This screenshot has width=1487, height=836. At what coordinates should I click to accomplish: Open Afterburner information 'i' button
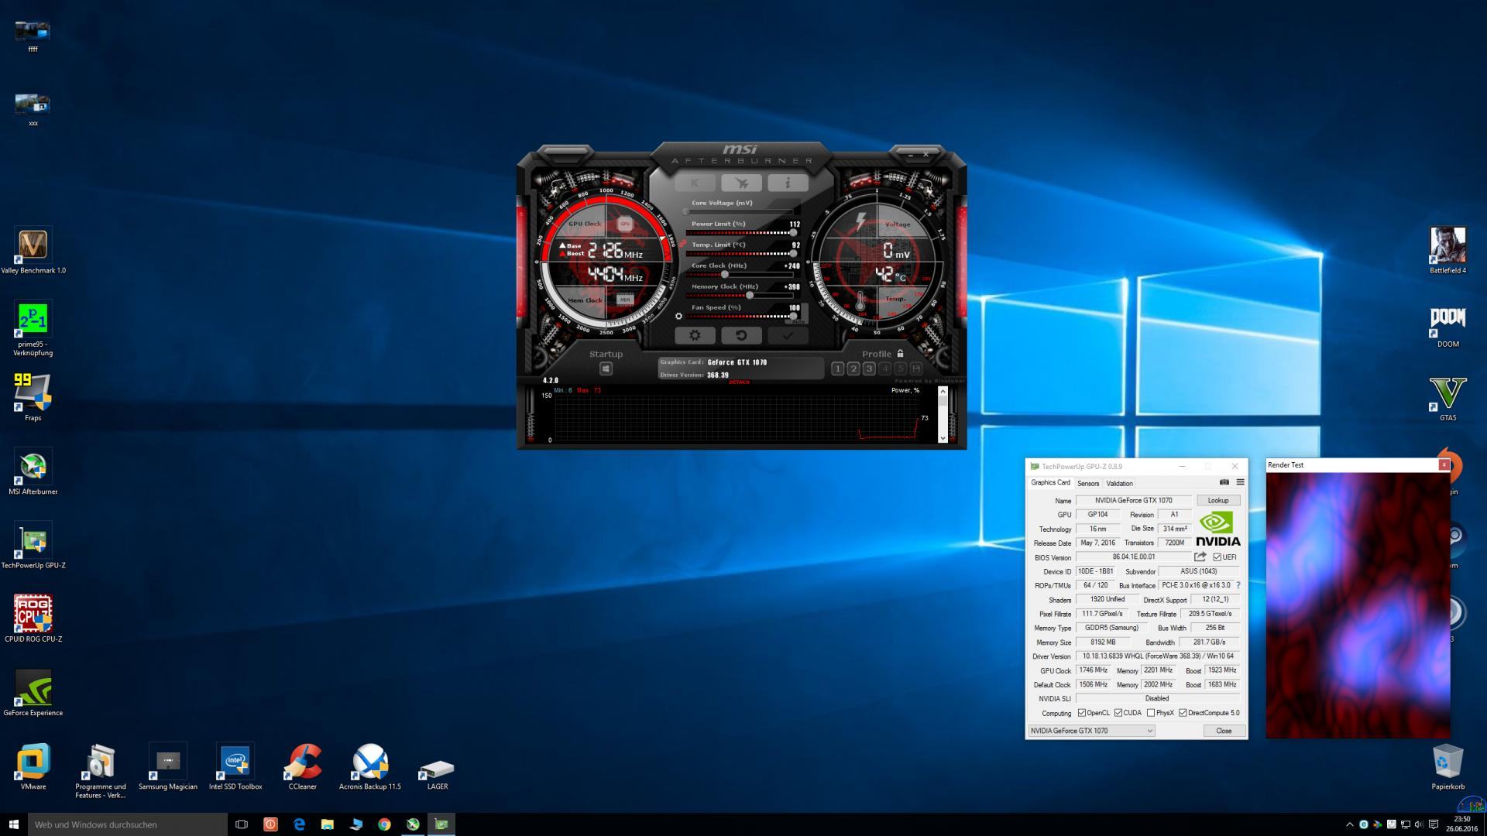pos(788,183)
